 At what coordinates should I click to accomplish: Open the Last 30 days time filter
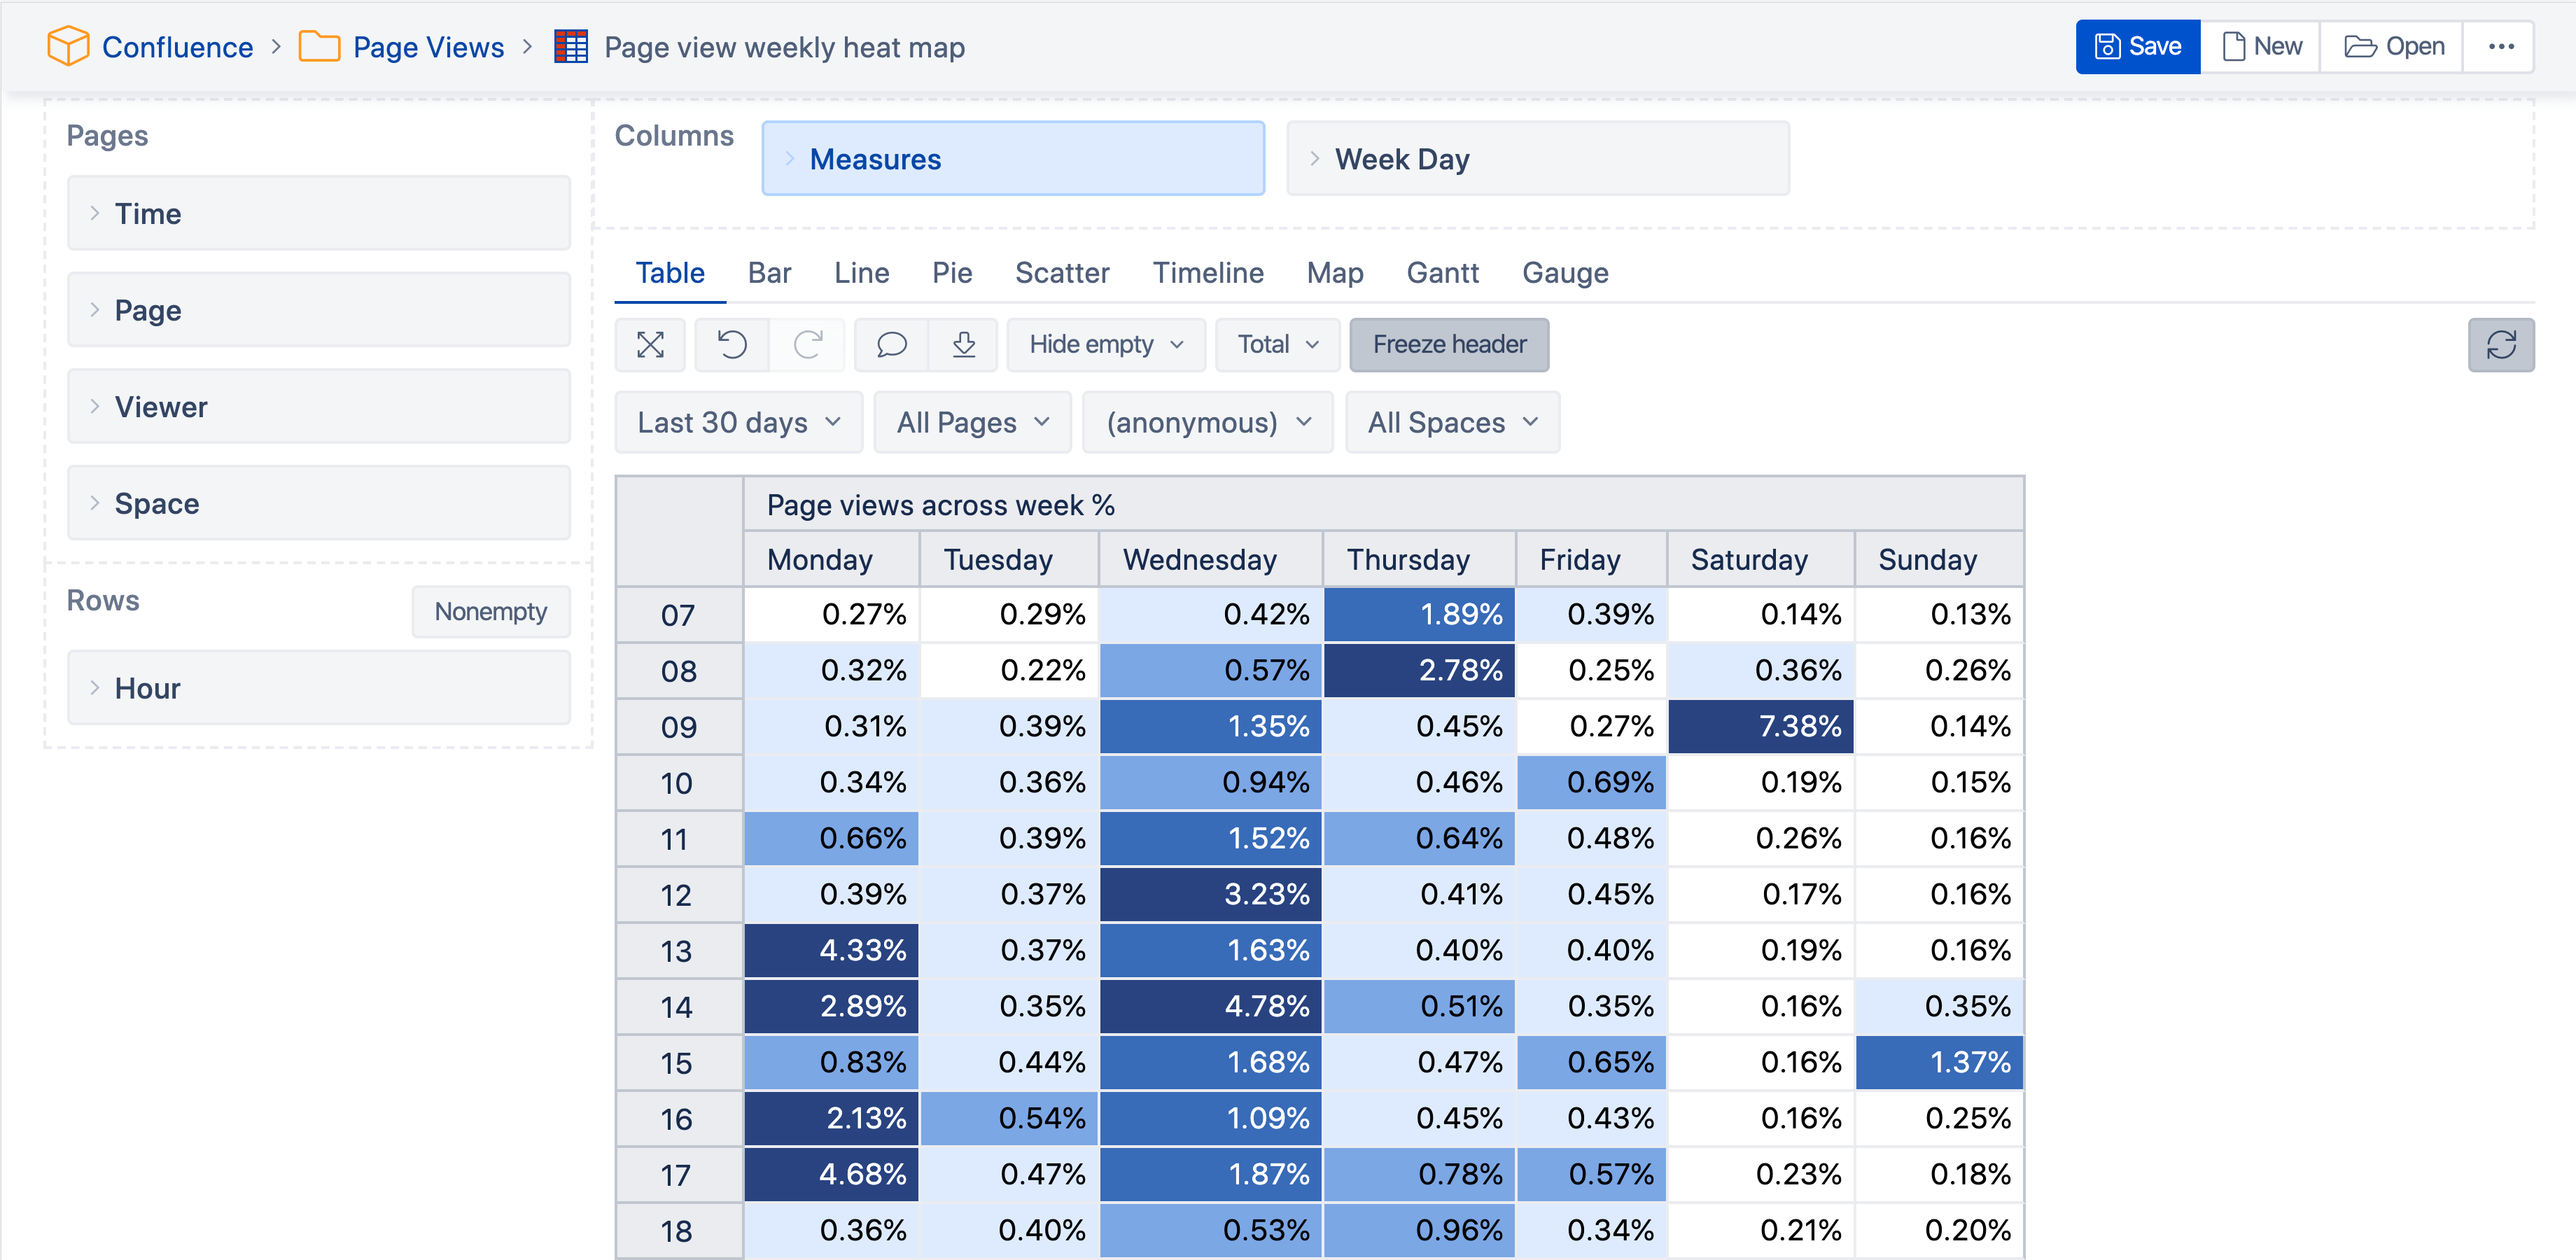pos(739,422)
